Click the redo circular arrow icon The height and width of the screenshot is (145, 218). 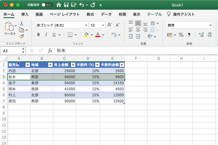[93, 5]
